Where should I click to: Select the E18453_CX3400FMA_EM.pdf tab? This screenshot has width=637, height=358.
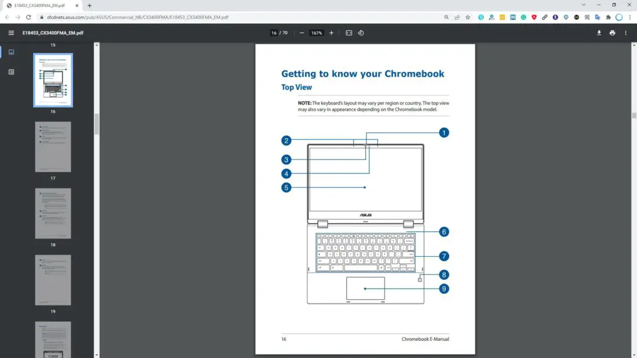[40, 6]
